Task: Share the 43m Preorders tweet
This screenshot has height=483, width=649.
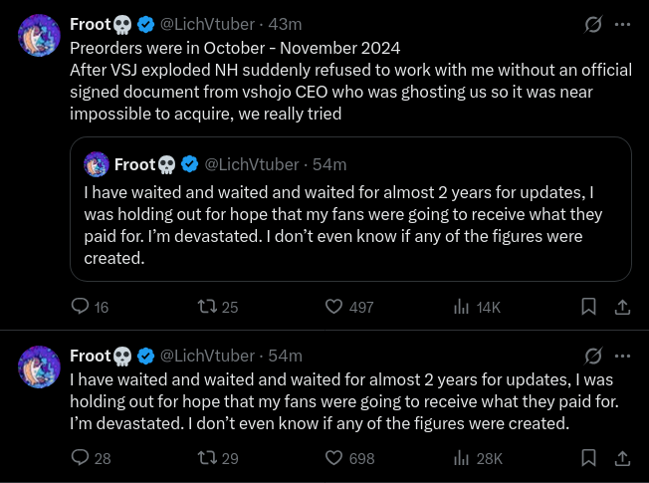Action: (x=622, y=307)
